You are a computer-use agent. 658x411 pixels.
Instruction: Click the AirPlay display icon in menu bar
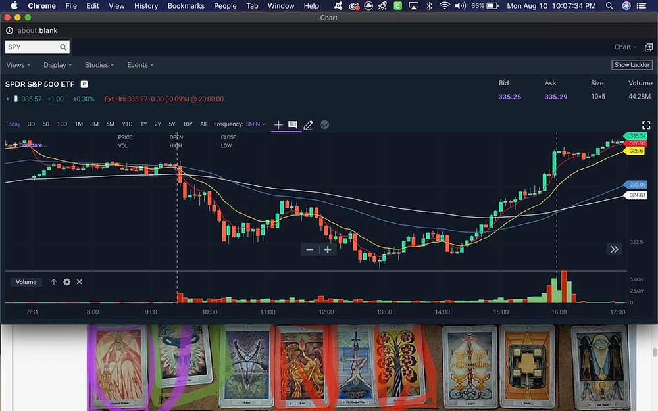(414, 6)
